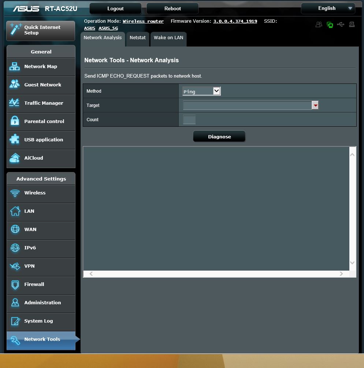
Task: Click the Network Tools wrench icon
Action: [x=15, y=340]
